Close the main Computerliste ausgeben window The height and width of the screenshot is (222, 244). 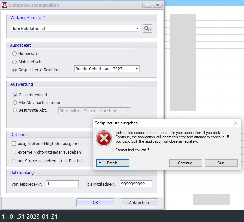(158, 5)
